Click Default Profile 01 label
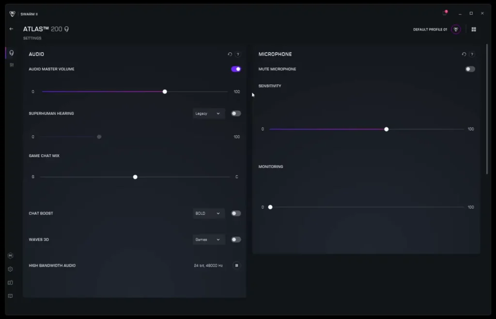496x319 pixels. tap(430, 30)
